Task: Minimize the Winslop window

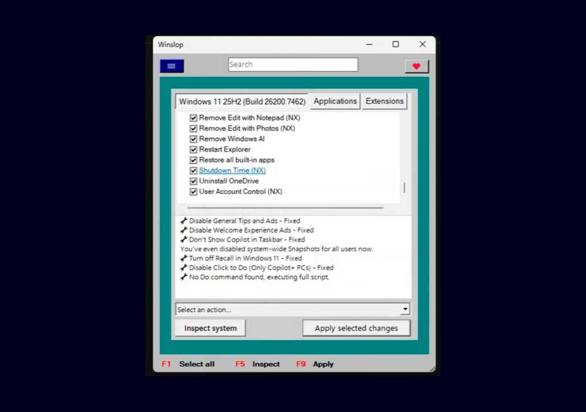Action: [369, 44]
